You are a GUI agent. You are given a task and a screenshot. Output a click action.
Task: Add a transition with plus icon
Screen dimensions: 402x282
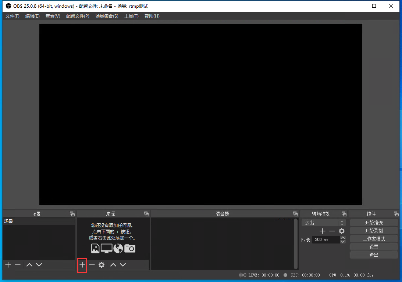click(x=323, y=231)
